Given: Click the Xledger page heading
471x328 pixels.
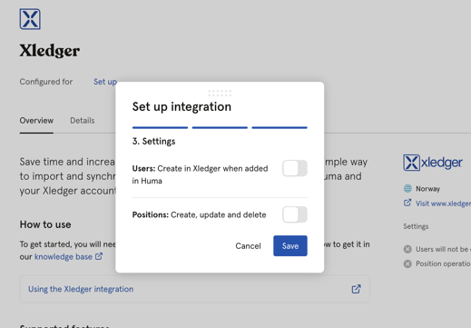Looking at the screenshot, I should pyautogui.click(x=50, y=51).
